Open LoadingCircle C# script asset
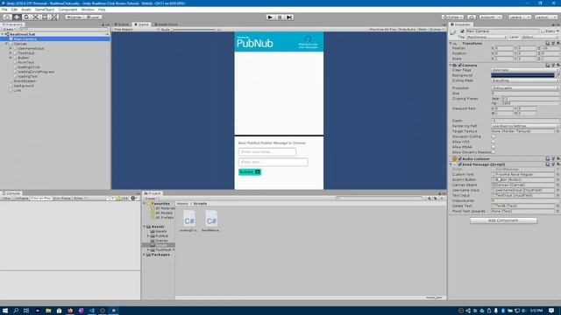Screen dimensions: 561x315 189,221
